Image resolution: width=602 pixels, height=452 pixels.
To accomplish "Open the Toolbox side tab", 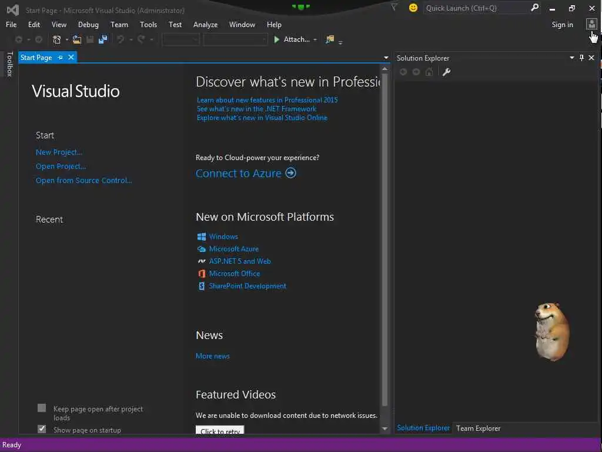I will (x=10, y=64).
